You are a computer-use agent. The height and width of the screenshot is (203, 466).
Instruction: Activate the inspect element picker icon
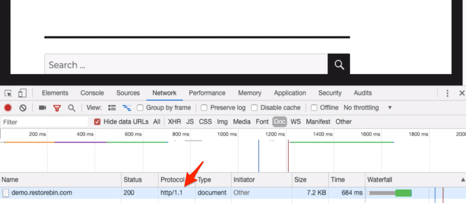[9, 93]
